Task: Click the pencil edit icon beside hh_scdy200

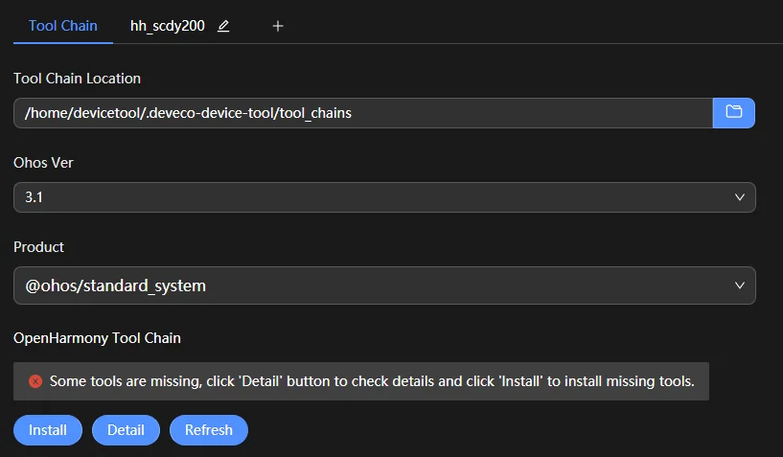Action: (x=223, y=26)
